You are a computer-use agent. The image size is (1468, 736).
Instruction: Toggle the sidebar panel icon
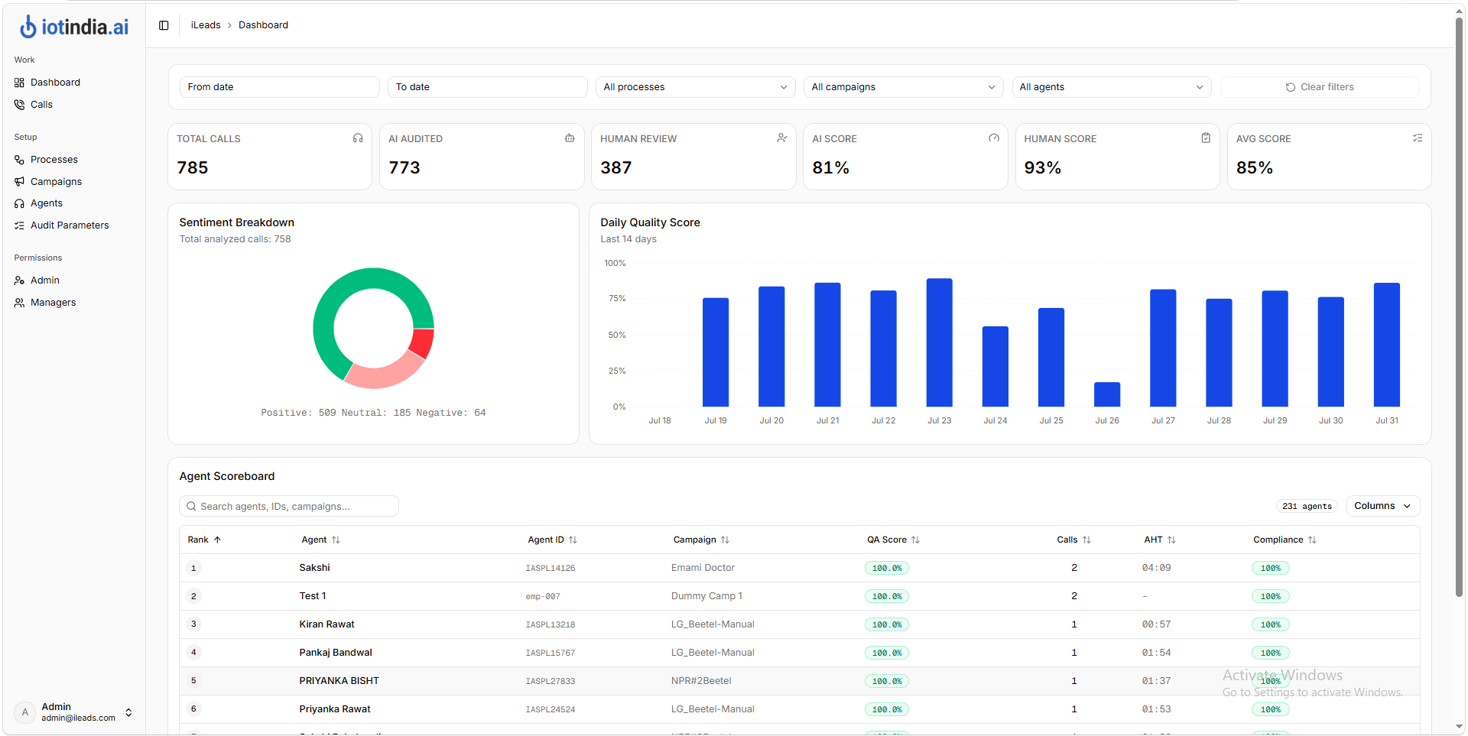[164, 25]
